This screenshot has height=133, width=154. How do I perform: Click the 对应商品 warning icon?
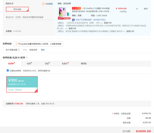(43, 4)
